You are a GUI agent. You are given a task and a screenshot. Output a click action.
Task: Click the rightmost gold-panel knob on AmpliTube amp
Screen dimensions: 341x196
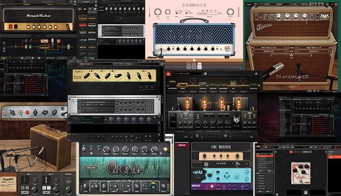(x=56, y=27)
